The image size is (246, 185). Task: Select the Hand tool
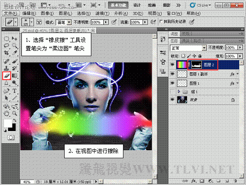coord(6,113)
